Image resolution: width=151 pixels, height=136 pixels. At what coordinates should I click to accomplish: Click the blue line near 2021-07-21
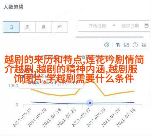(75, 103)
